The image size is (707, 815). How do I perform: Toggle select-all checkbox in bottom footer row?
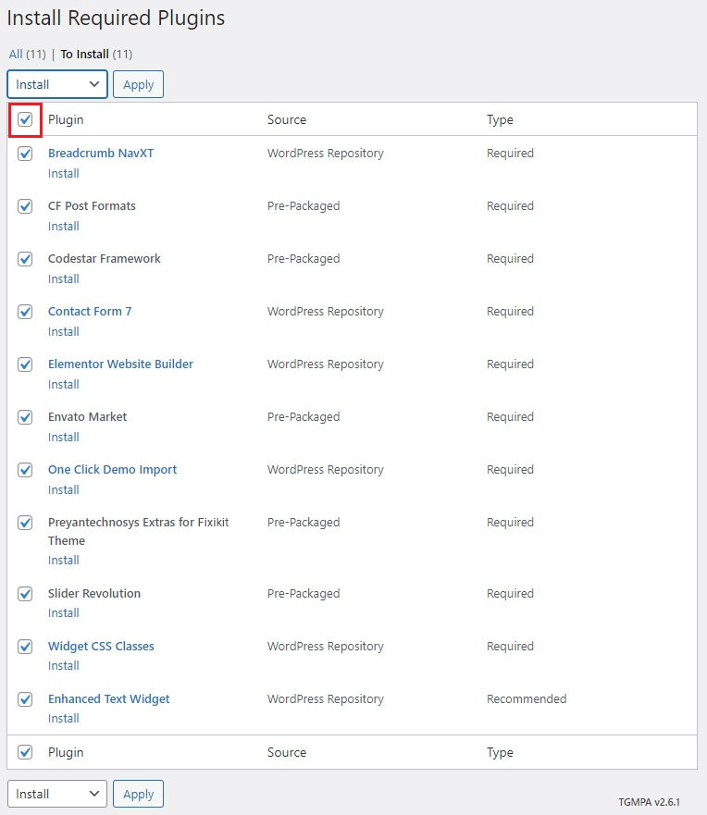pyautogui.click(x=25, y=752)
